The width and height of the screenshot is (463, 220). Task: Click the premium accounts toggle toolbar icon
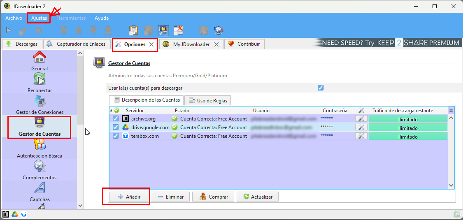click(163, 30)
